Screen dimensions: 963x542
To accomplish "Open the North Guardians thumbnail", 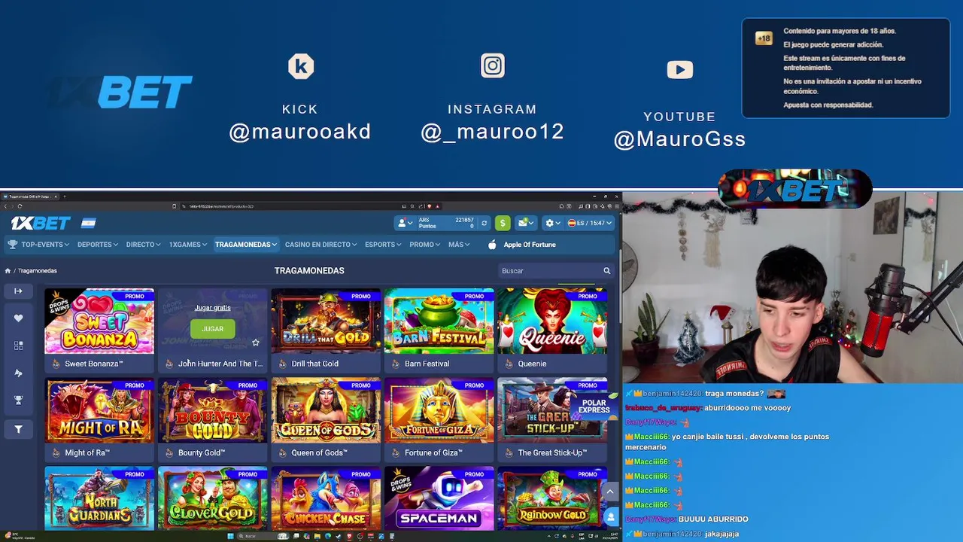I will (99, 498).
